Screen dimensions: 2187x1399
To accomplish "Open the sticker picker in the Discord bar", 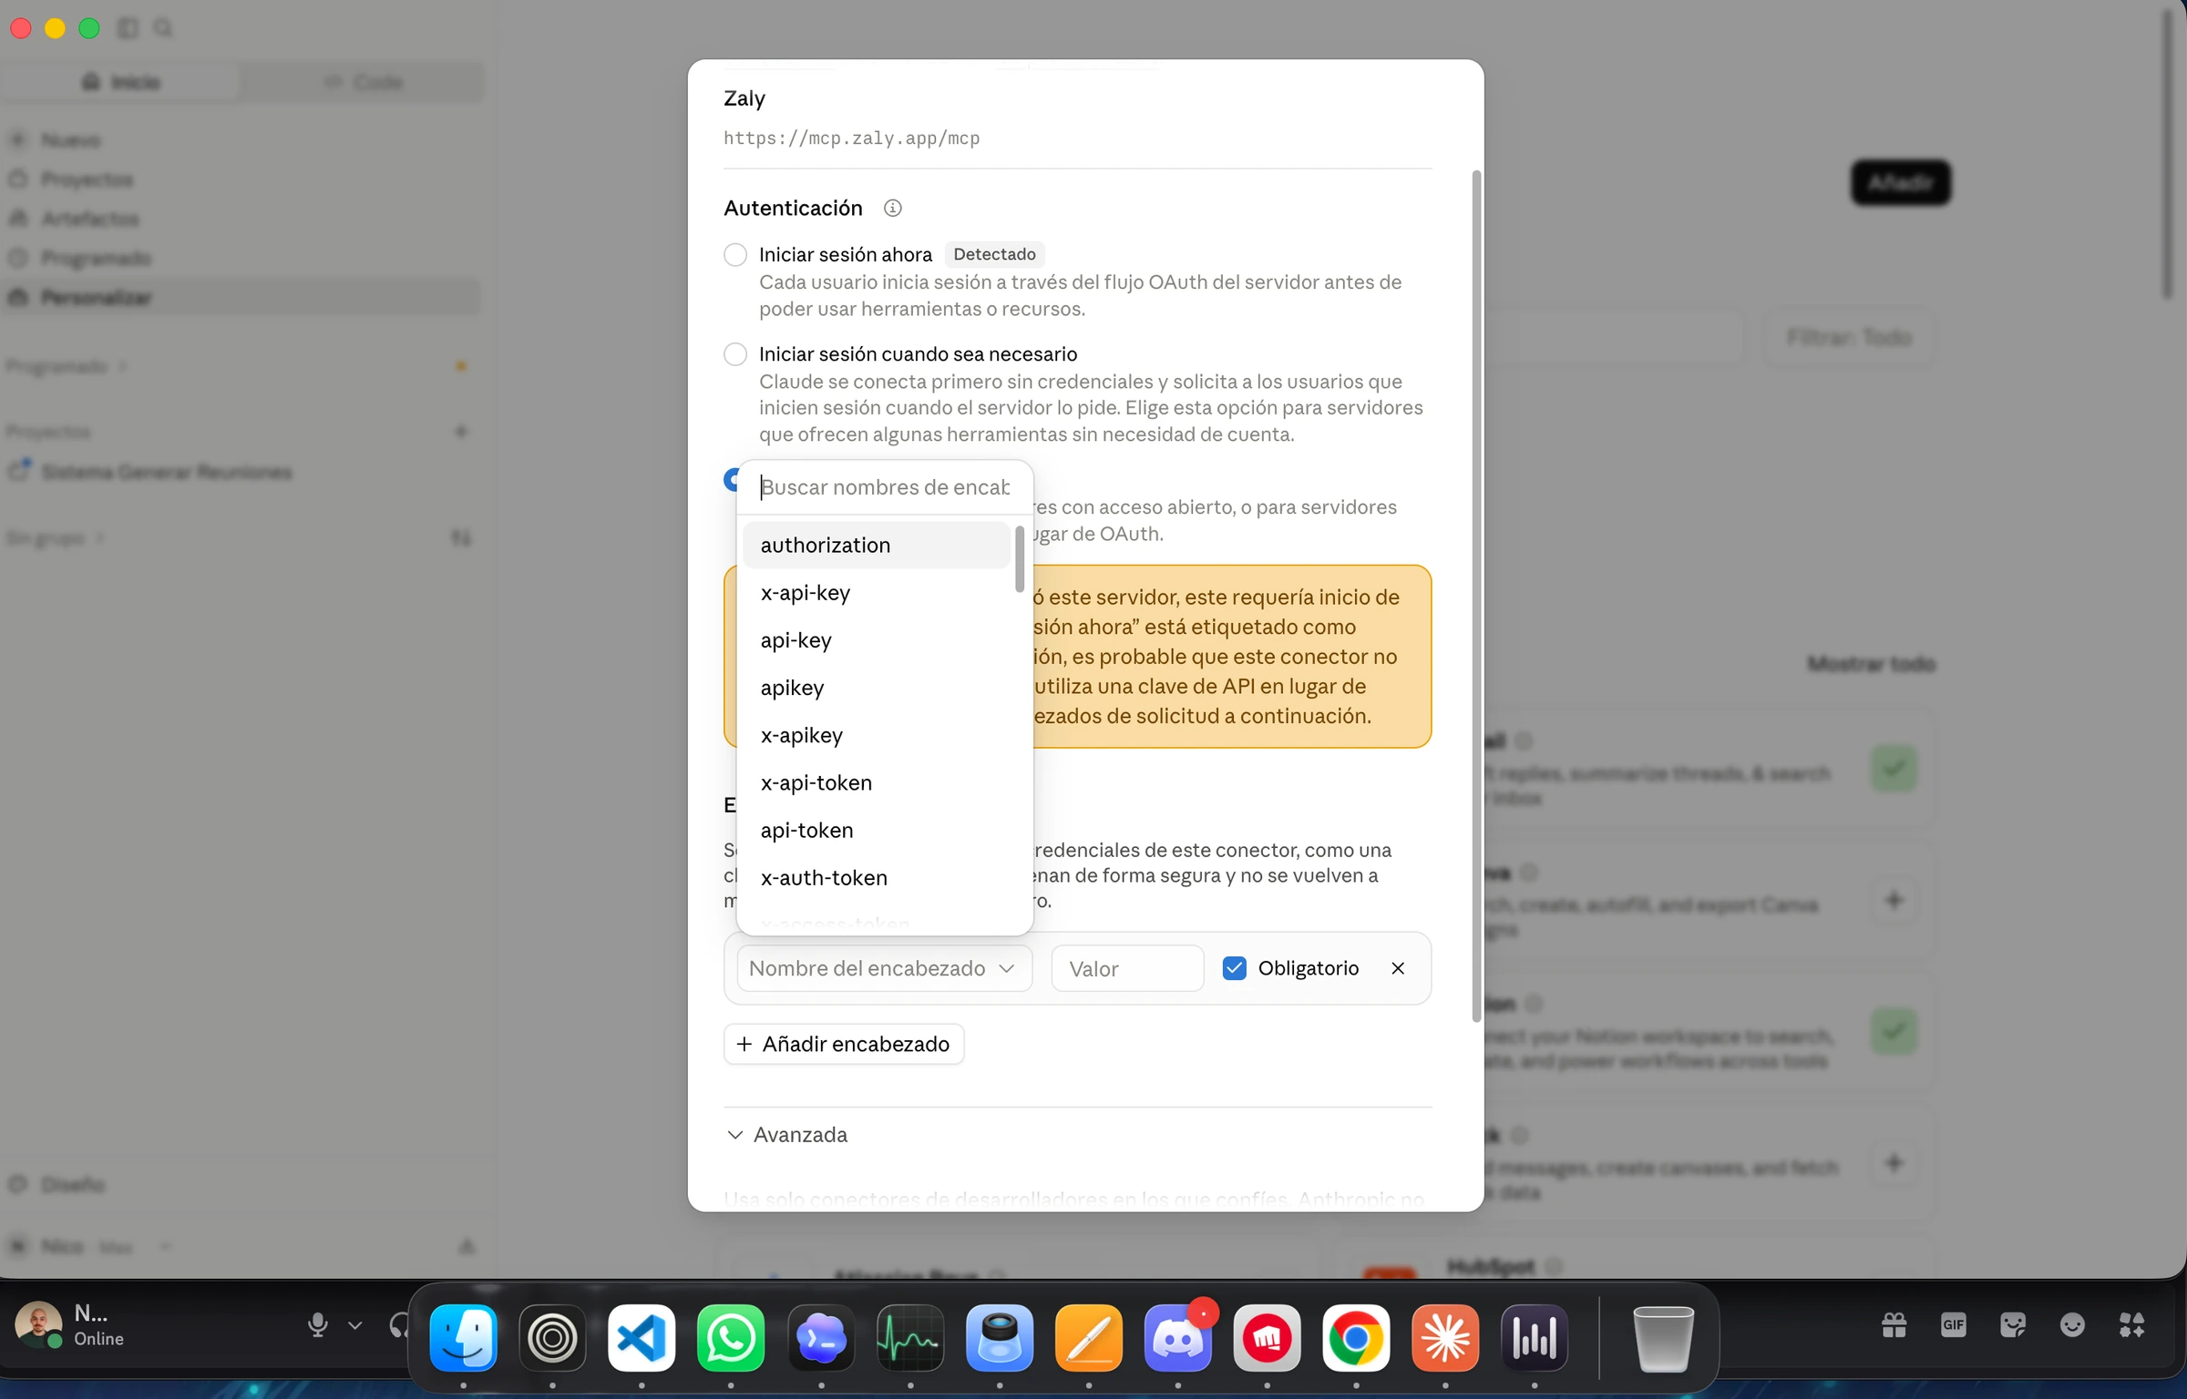I will click(x=2012, y=1324).
